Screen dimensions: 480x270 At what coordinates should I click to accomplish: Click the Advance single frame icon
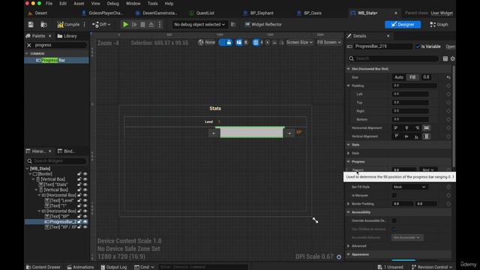click(134, 25)
